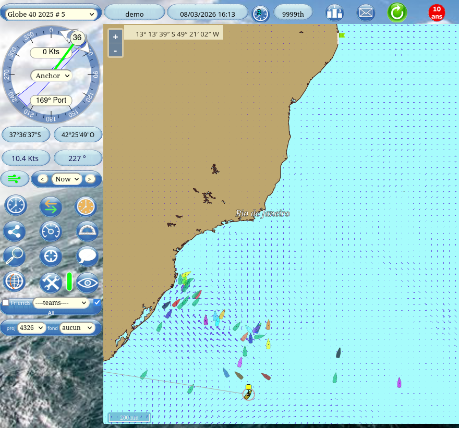Open the Globe 40 2025 race dropdown
This screenshot has width=459, height=428.
pos(51,13)
